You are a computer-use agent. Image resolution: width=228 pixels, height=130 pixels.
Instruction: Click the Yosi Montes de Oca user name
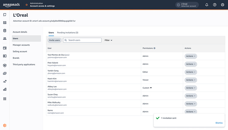click(56, 55)
